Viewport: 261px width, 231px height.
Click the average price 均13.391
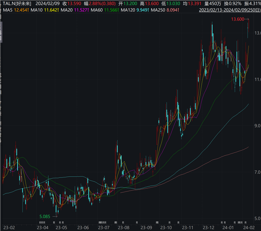pos(192,3)
